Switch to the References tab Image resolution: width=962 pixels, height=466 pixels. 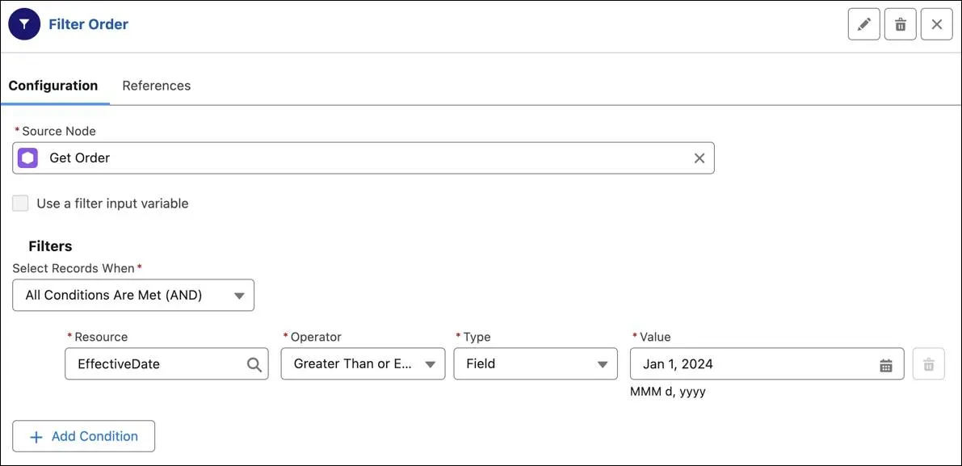(x=157, y=86)
